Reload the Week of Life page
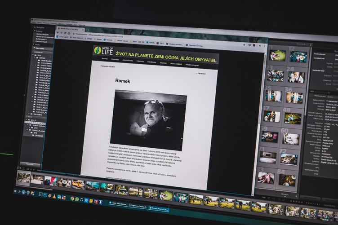 [x=65, y=33]
